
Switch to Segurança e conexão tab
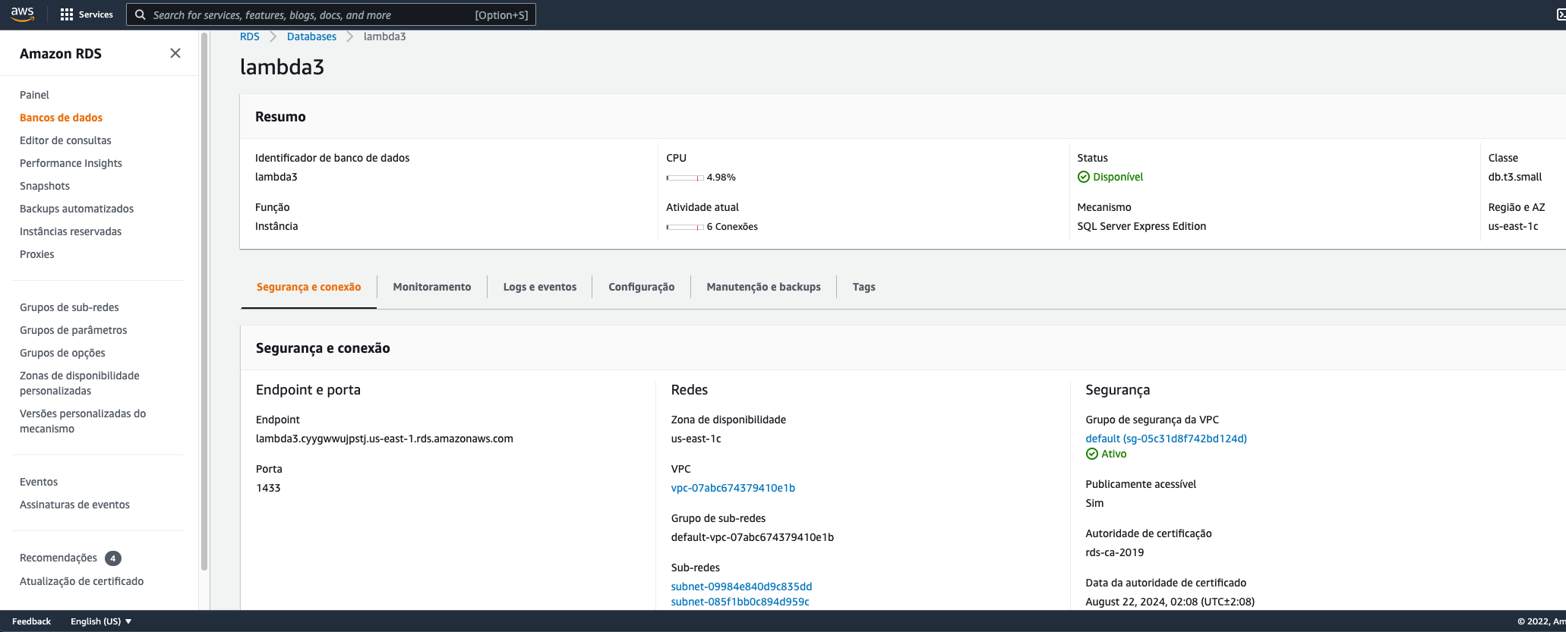(x=308, y=287)
